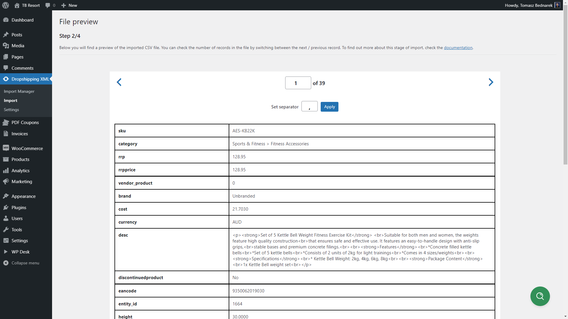
Task: Click the Import Manager menu item
Action: coord(19,91)
